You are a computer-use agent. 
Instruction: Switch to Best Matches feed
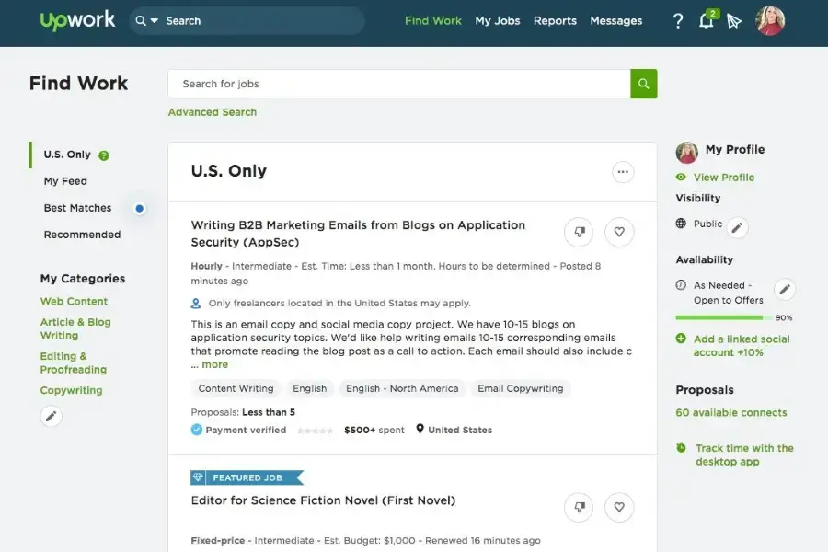(77, 208)
